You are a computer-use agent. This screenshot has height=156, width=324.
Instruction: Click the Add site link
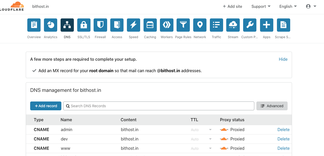232,6
